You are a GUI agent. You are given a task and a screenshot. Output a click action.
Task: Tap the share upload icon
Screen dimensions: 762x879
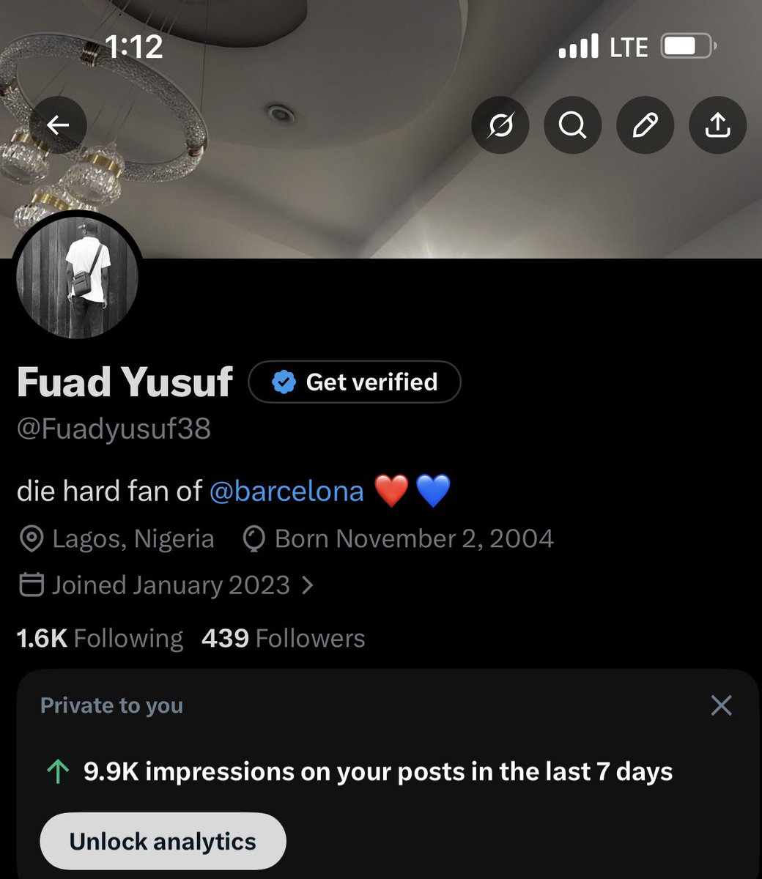click(x=718, y=126)
